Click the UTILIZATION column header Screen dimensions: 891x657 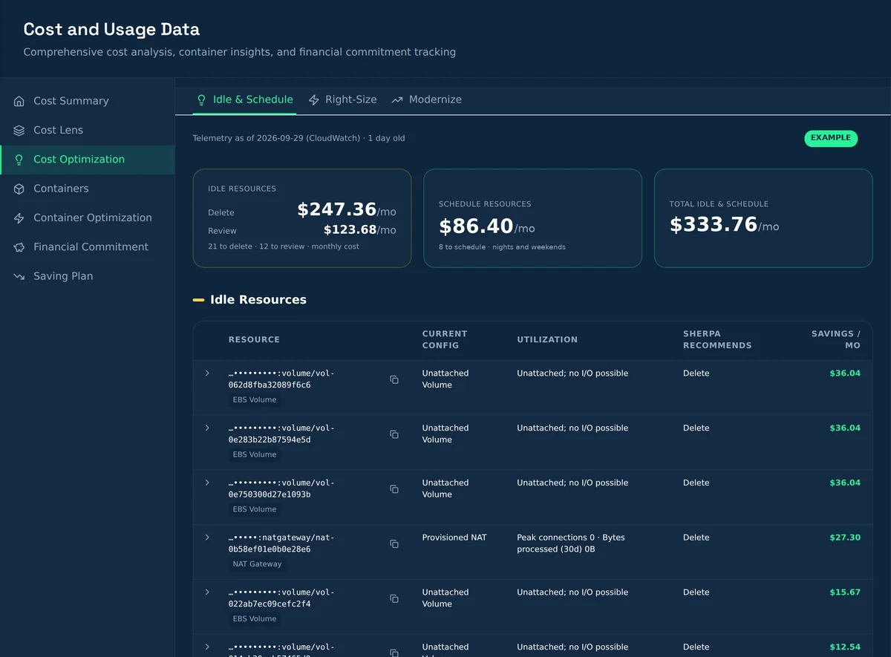[547, 339]
